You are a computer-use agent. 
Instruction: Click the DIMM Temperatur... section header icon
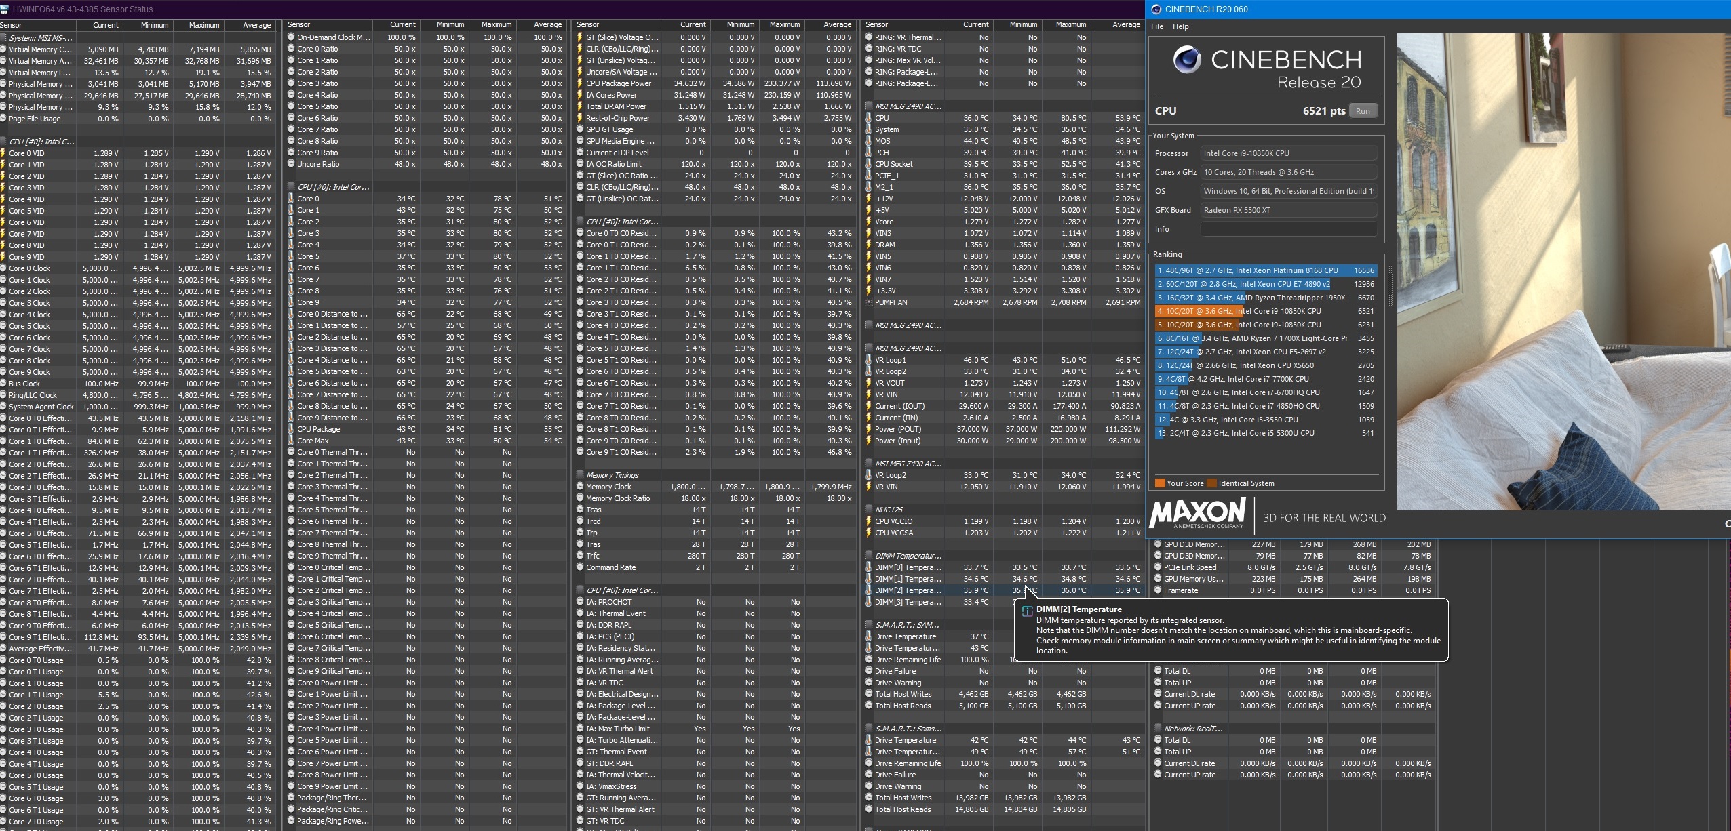point(869,556)
